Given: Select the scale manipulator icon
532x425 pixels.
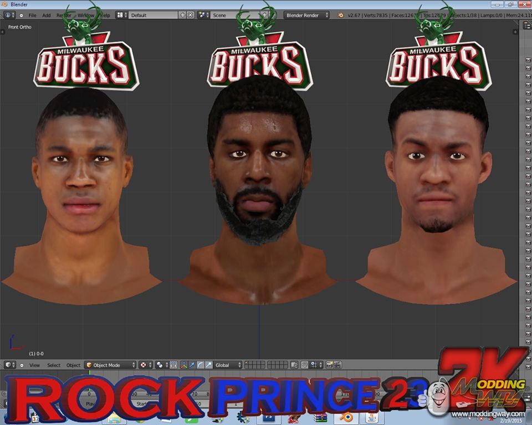Looking at the screenshot, I should pyautogui.click(x=208, y=365).
